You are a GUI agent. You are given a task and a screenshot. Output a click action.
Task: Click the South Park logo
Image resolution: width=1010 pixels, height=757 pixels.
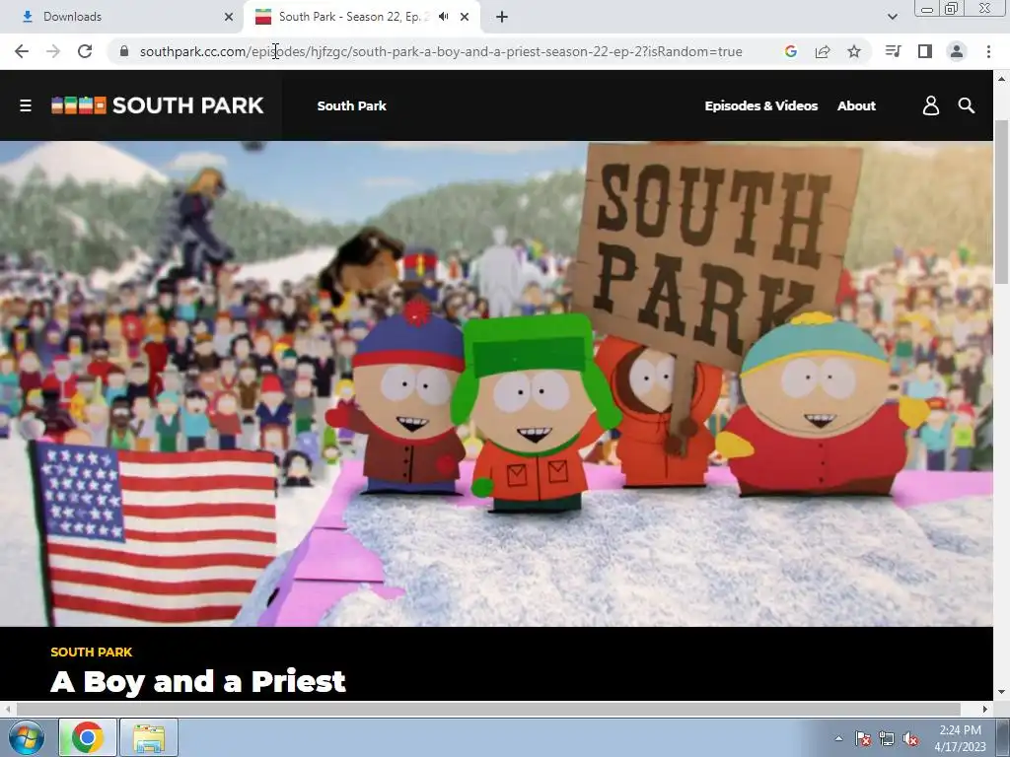[x=157, y=105]
